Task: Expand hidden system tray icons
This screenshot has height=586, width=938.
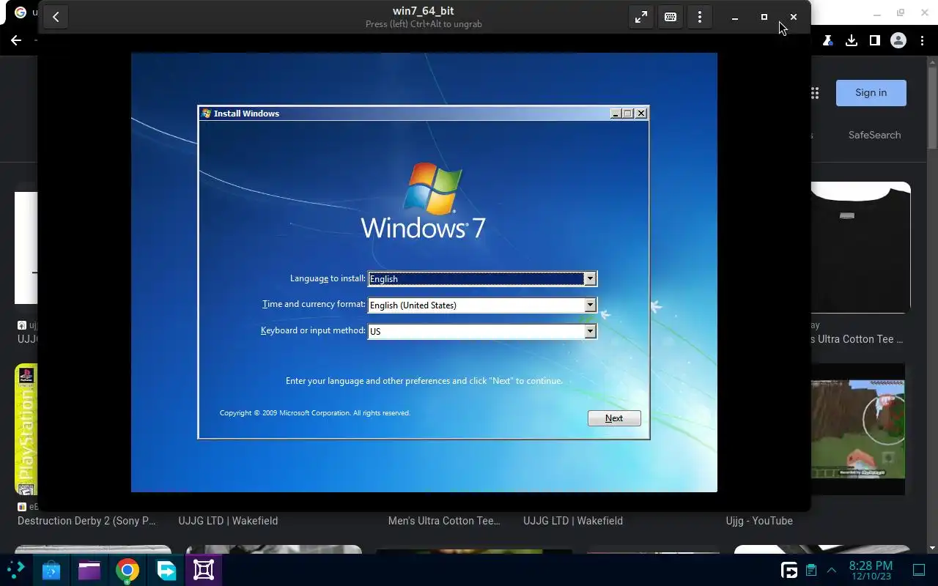Action: tap(832, 570)
